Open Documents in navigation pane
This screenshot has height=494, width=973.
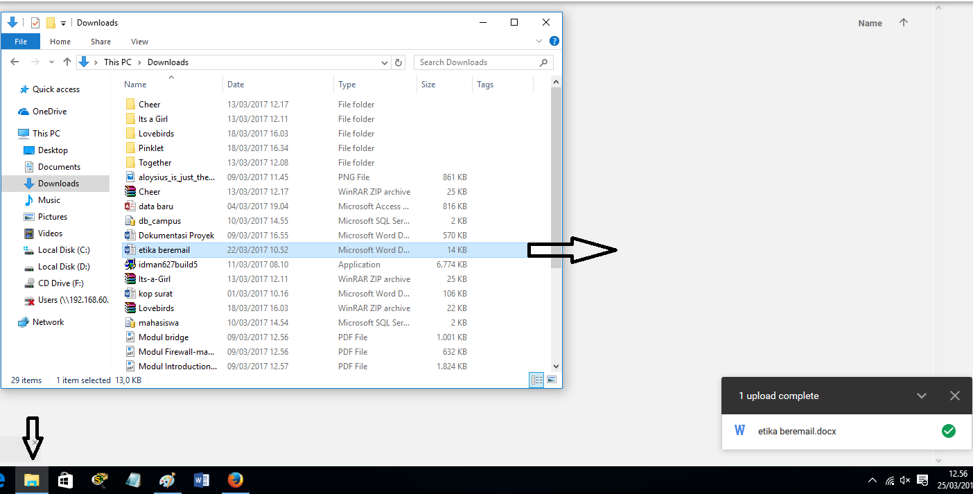click(x=59, y=167)
